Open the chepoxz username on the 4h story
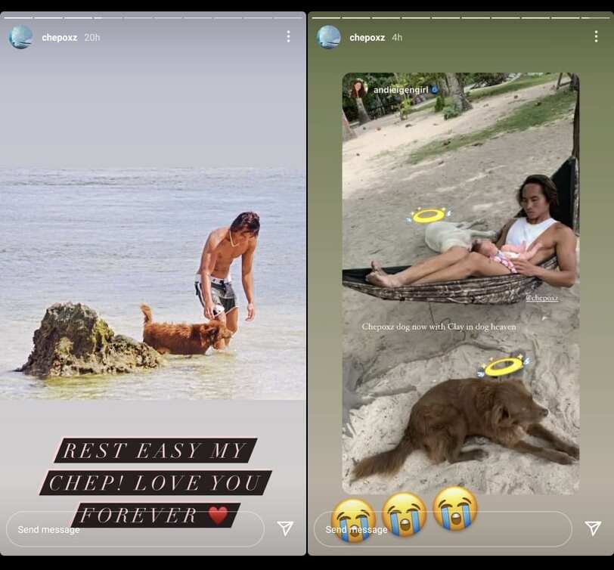This screenshot has height=570, width=614. click(367, 38)
